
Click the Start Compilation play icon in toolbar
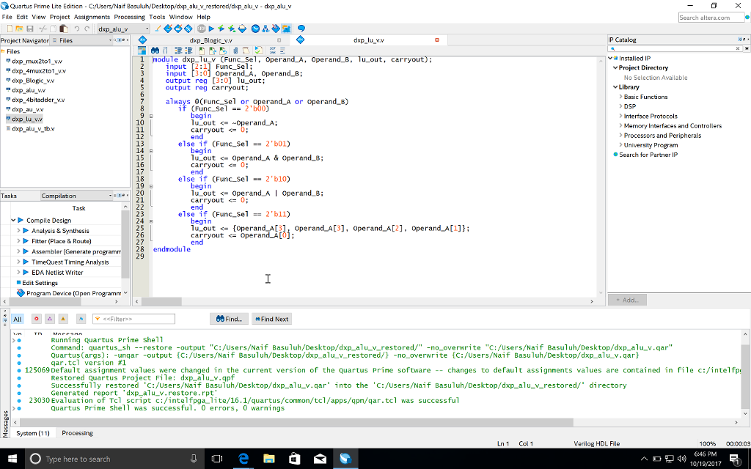tap(210, 29)
